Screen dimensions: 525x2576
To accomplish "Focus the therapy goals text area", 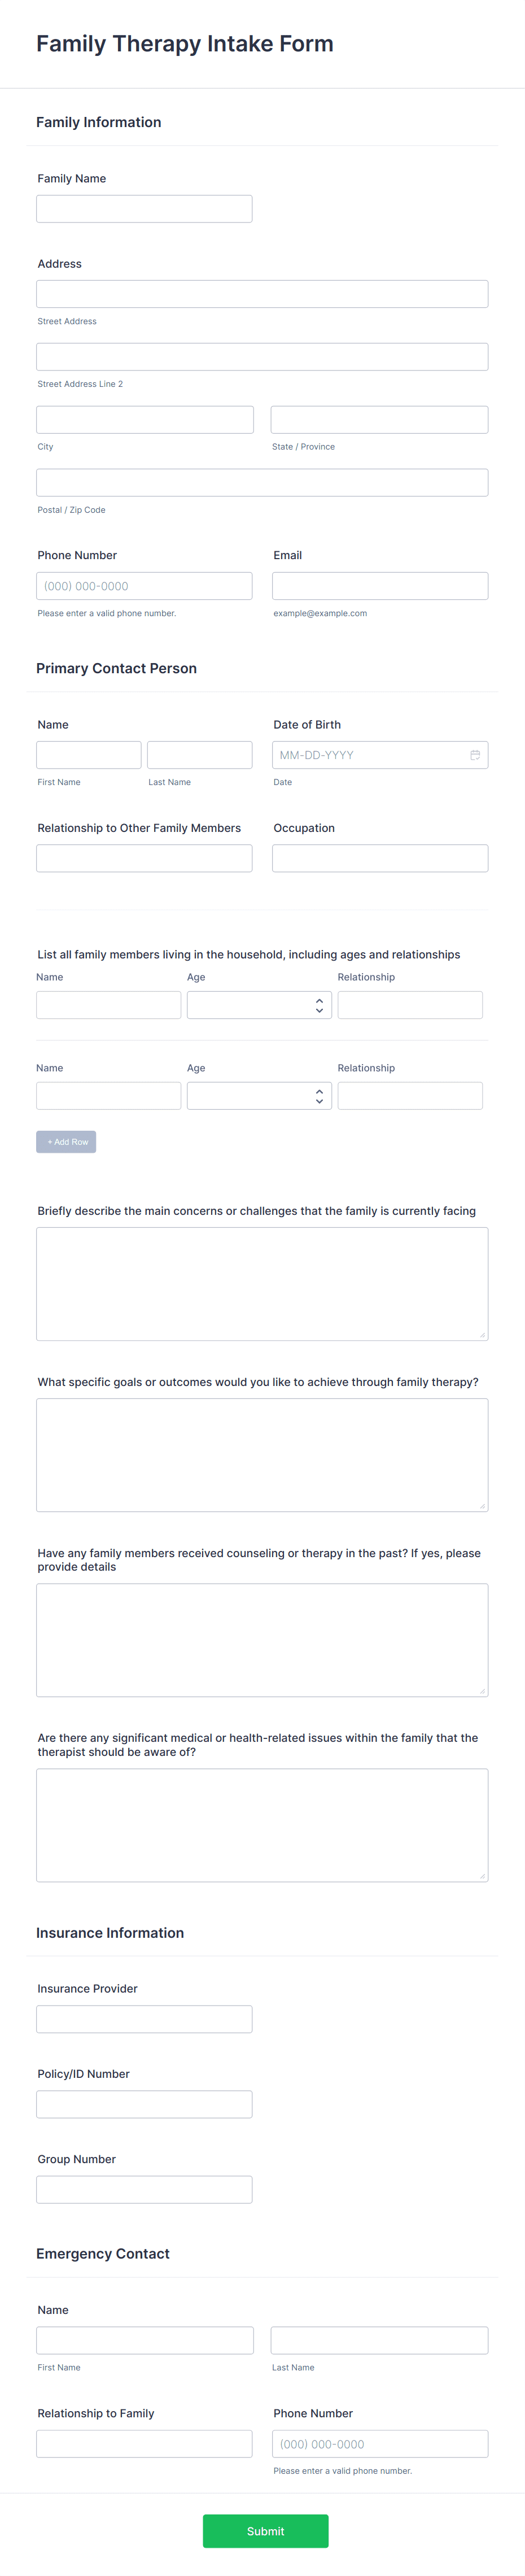I will 262,1454.
